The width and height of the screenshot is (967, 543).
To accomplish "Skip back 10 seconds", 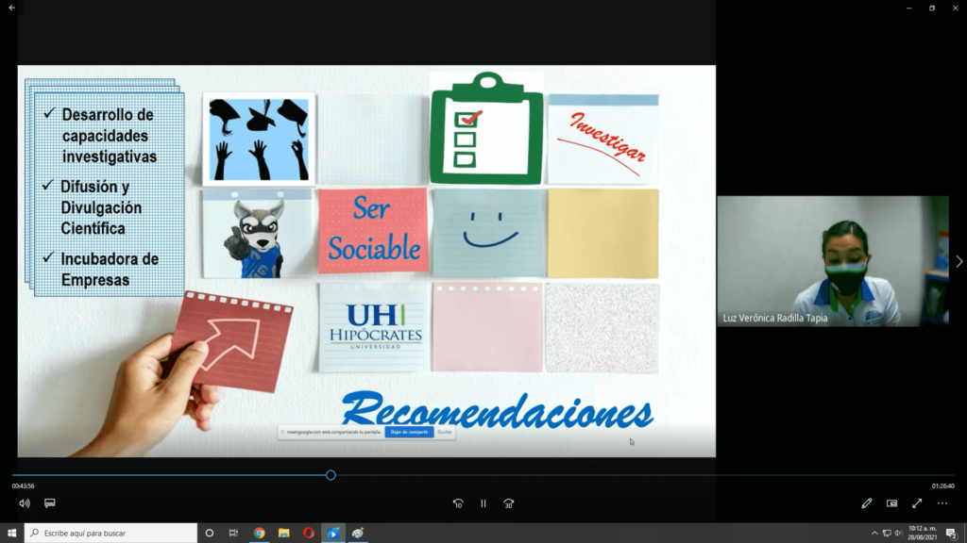I will (x=458, y=503).
